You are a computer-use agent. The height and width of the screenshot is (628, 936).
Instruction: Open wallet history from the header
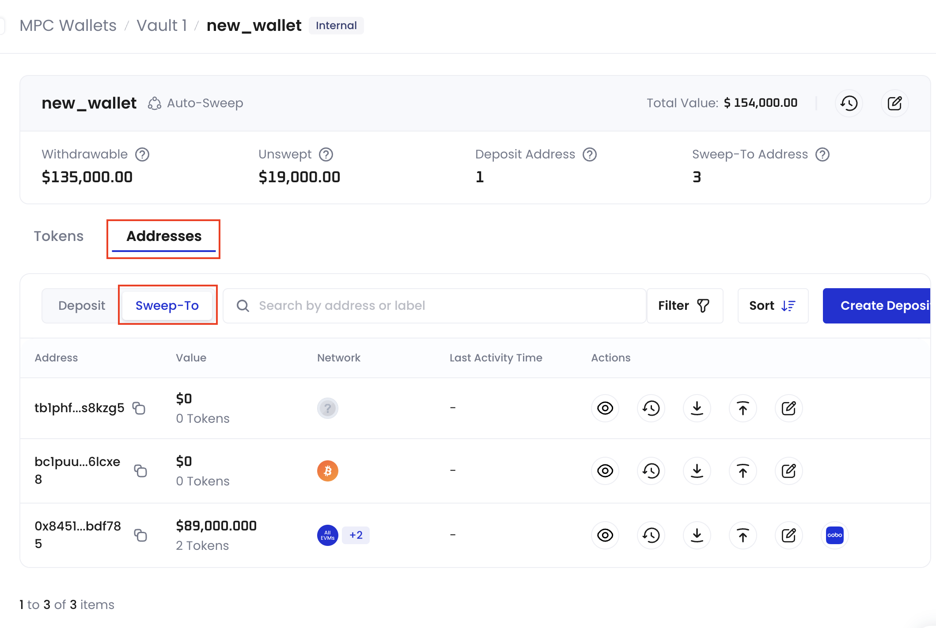(849, 103)
